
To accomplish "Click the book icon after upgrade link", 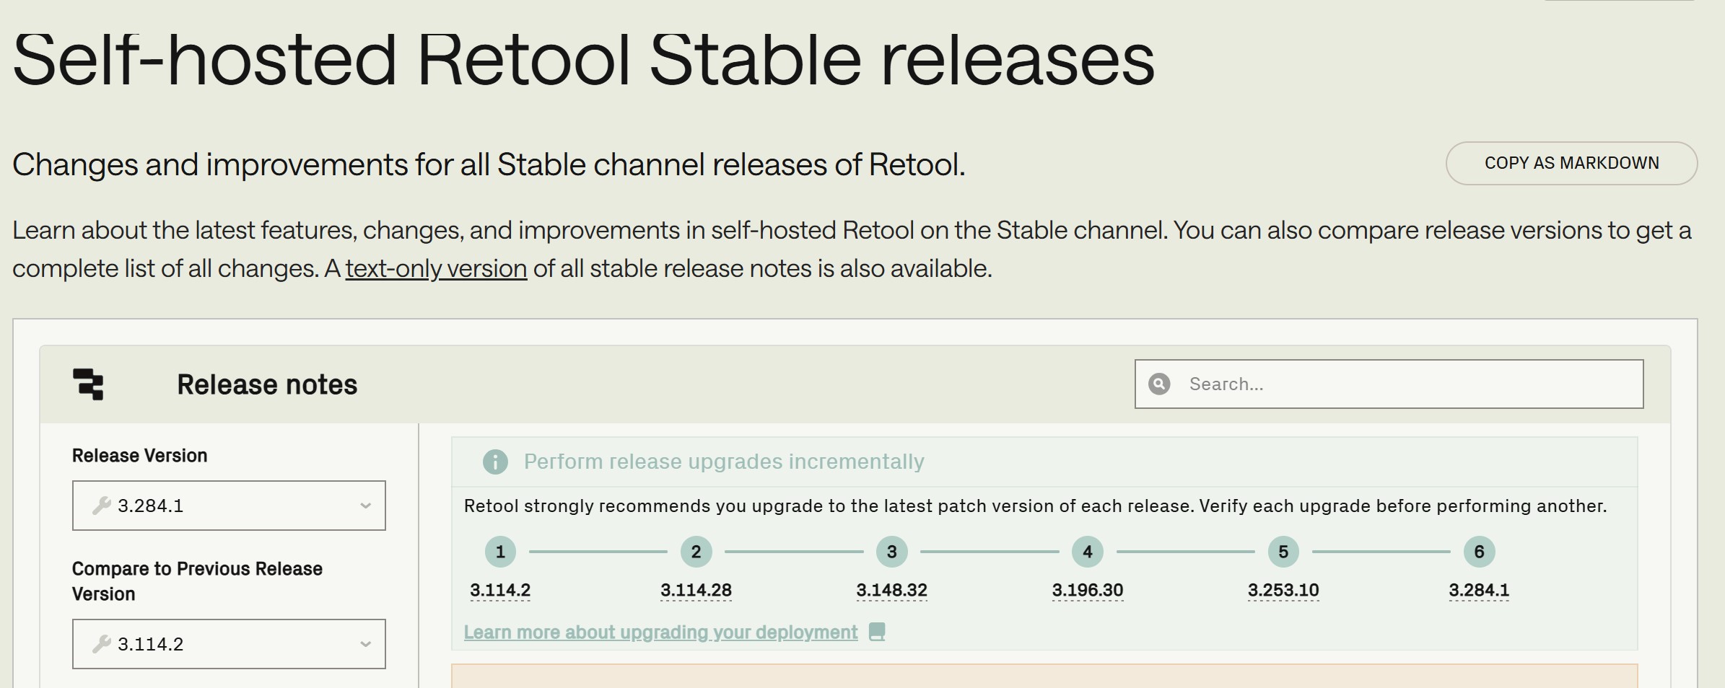I will pyautogui.click(x=877, y=632).
